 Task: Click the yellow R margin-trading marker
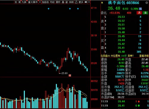pyautogui.click(x=102, y=3)
